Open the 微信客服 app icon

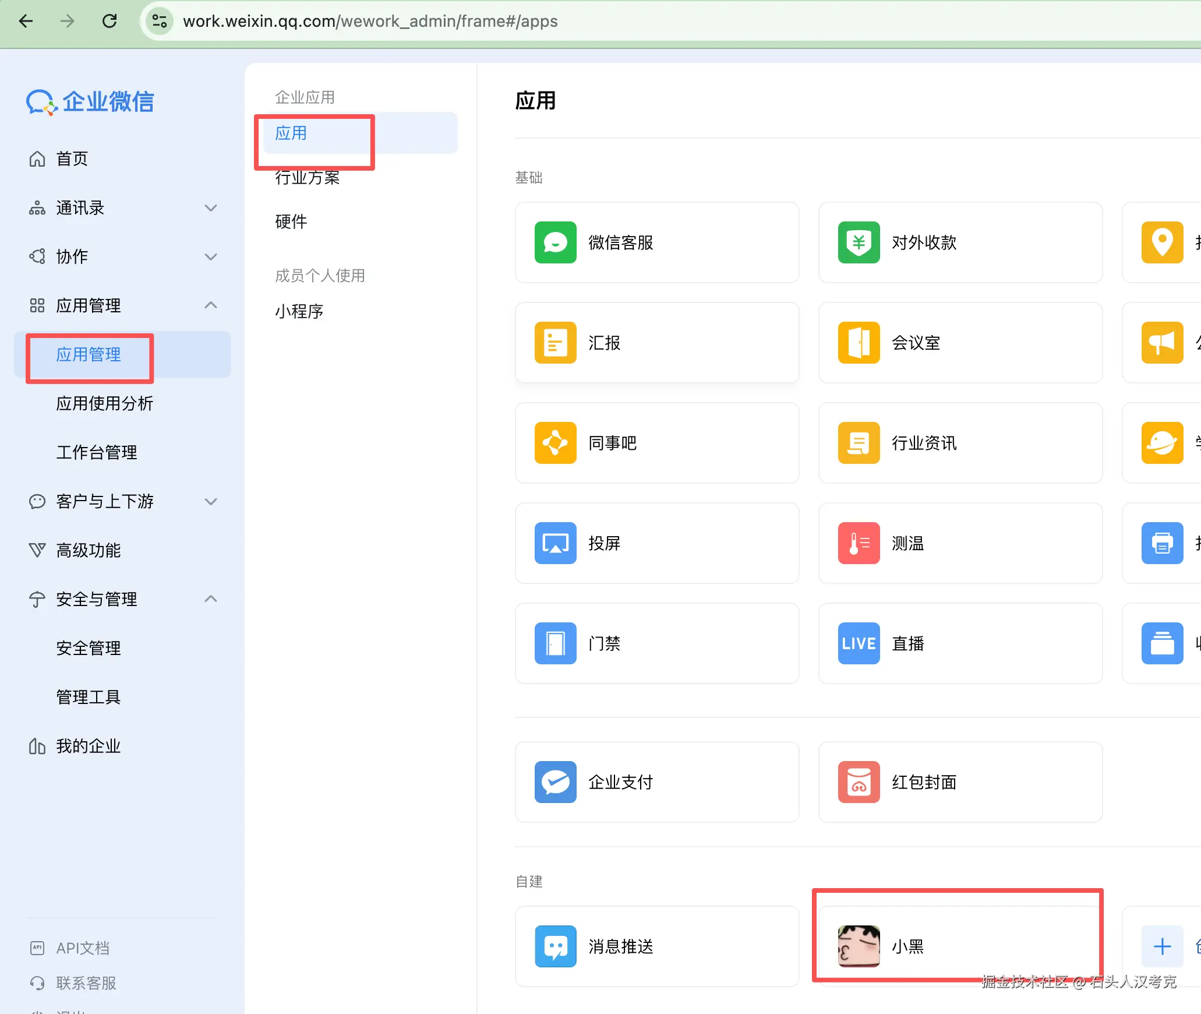(x=555, y=242)
